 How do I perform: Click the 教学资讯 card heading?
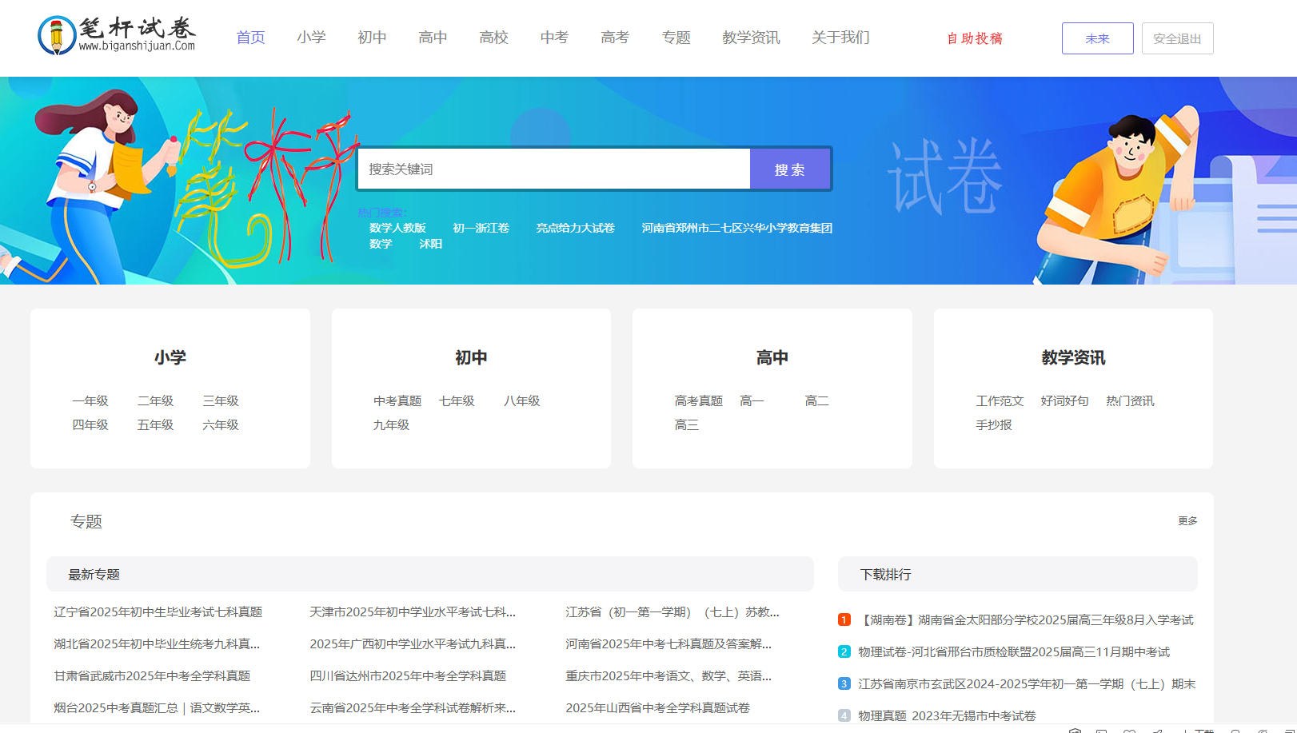coord(1073,357)
